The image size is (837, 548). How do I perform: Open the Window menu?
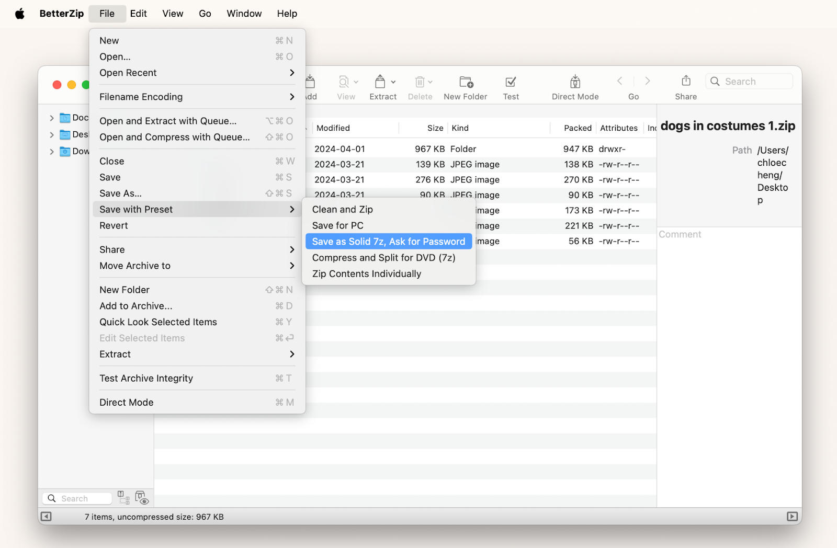pos(244,14)
